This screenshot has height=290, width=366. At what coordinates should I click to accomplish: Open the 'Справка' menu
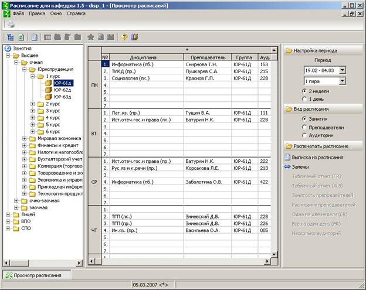[x=76, y=13]
